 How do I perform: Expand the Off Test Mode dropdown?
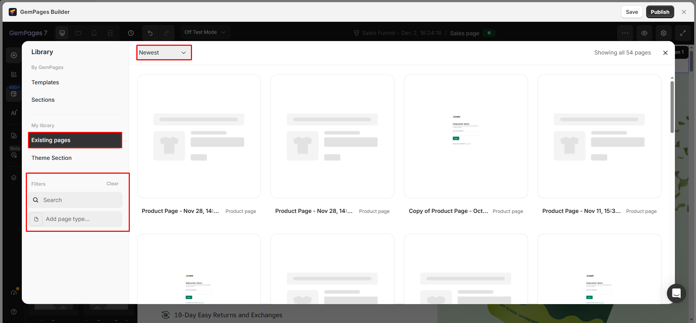pyautogui.click(x=205, y=32)
